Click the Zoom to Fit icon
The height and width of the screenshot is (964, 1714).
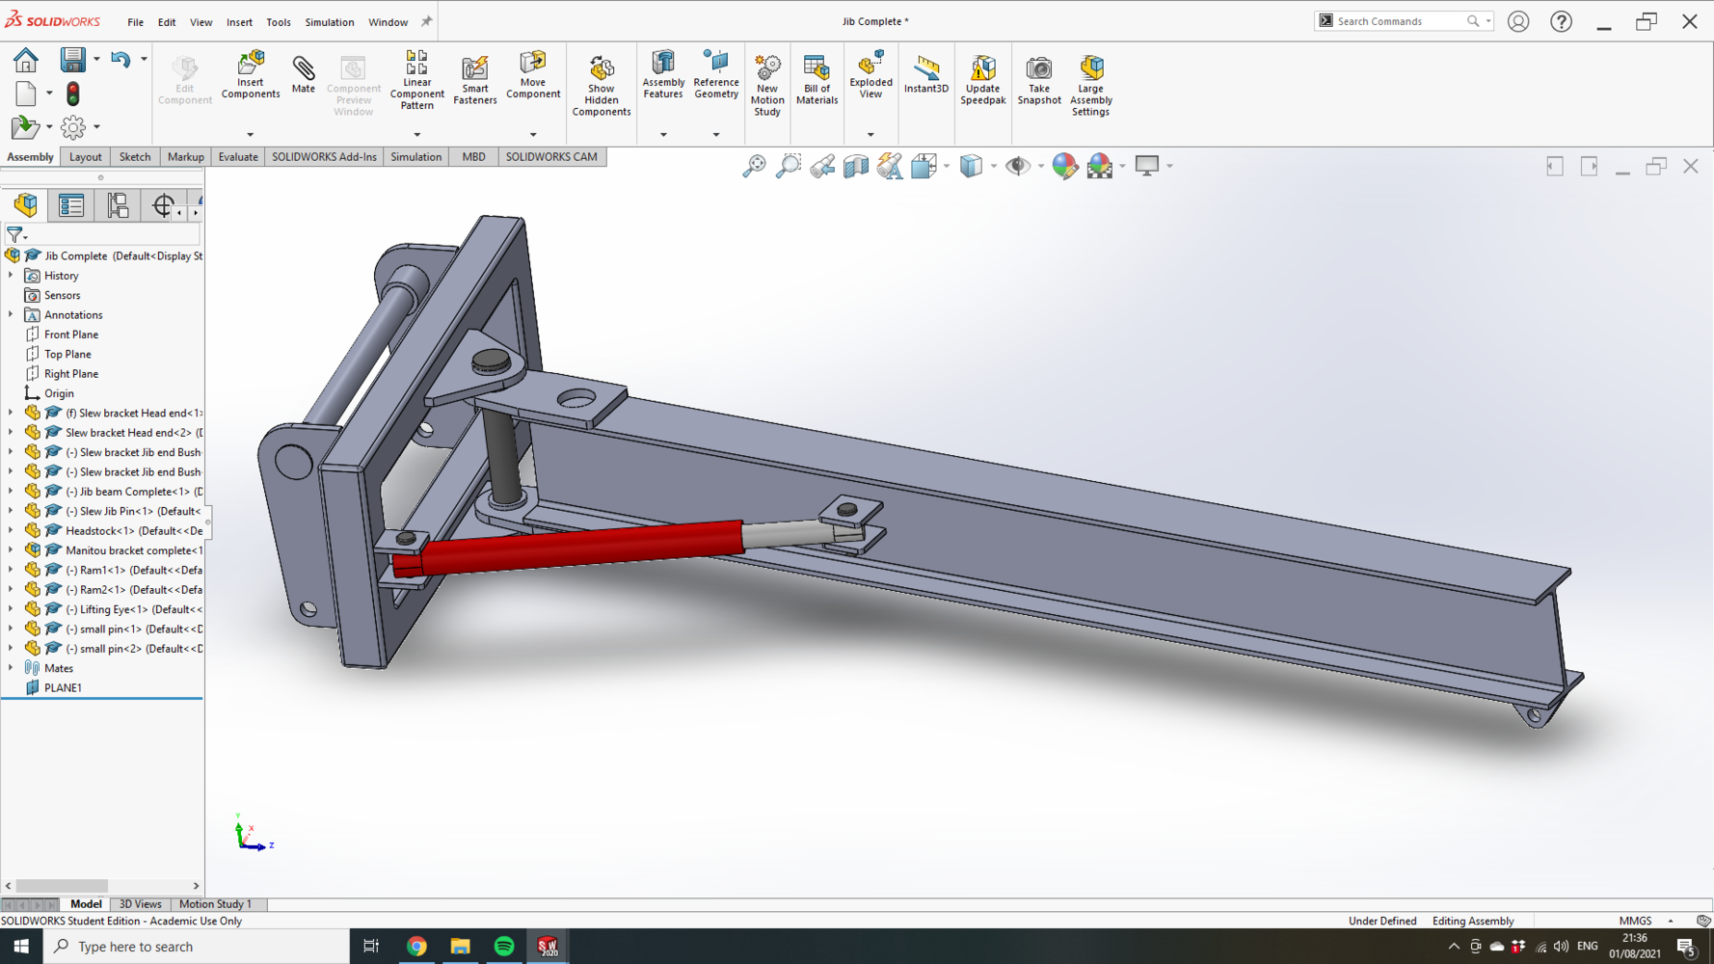754,167
